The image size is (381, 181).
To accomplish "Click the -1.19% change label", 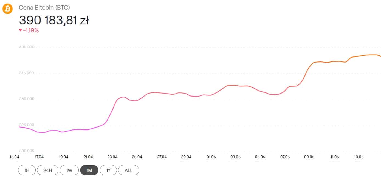I will click(x=31, y=30).
